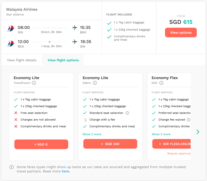This screenshot has width=207, height=181.
Task: Expand Show 2 more under Economy Flex
Action: [161, 134]
